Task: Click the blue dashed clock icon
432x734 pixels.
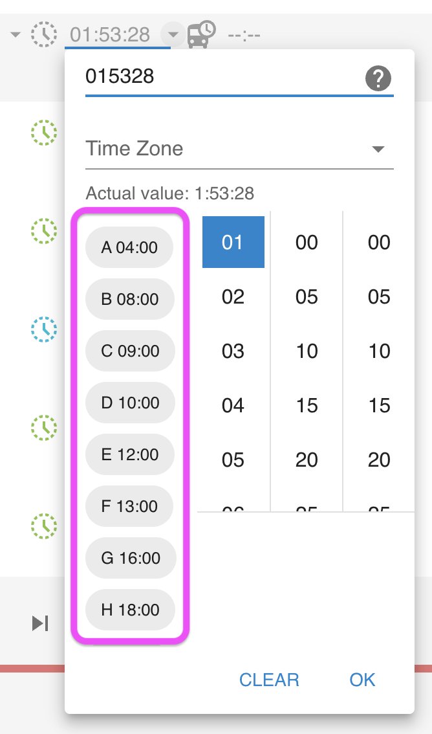Action: pyautogui.click(x=44, y=330)
